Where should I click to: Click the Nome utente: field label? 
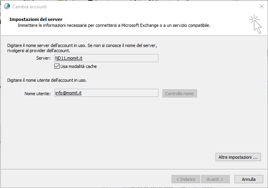coord(37,94)
